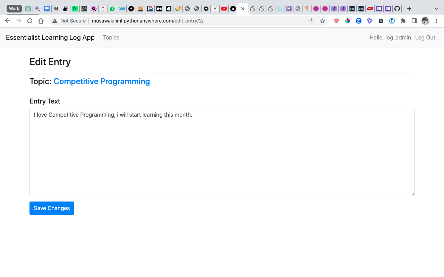Open the ChatGPT pinned tab
This screenshot has height=277, width=444.
point(28,8)
